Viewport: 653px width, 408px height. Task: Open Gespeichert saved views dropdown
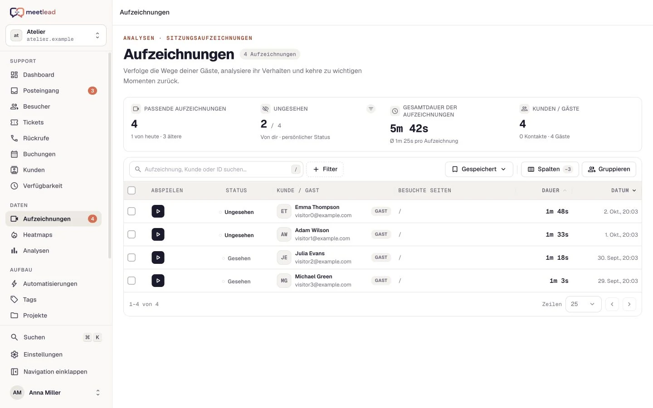coord(479,169)
